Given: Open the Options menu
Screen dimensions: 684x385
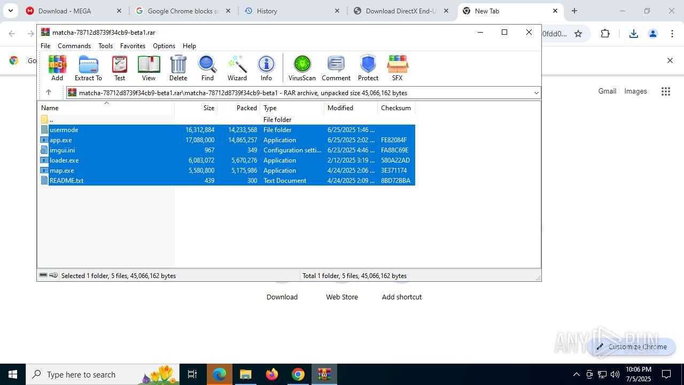Looking at the screenshot, I should click(164, 46).
